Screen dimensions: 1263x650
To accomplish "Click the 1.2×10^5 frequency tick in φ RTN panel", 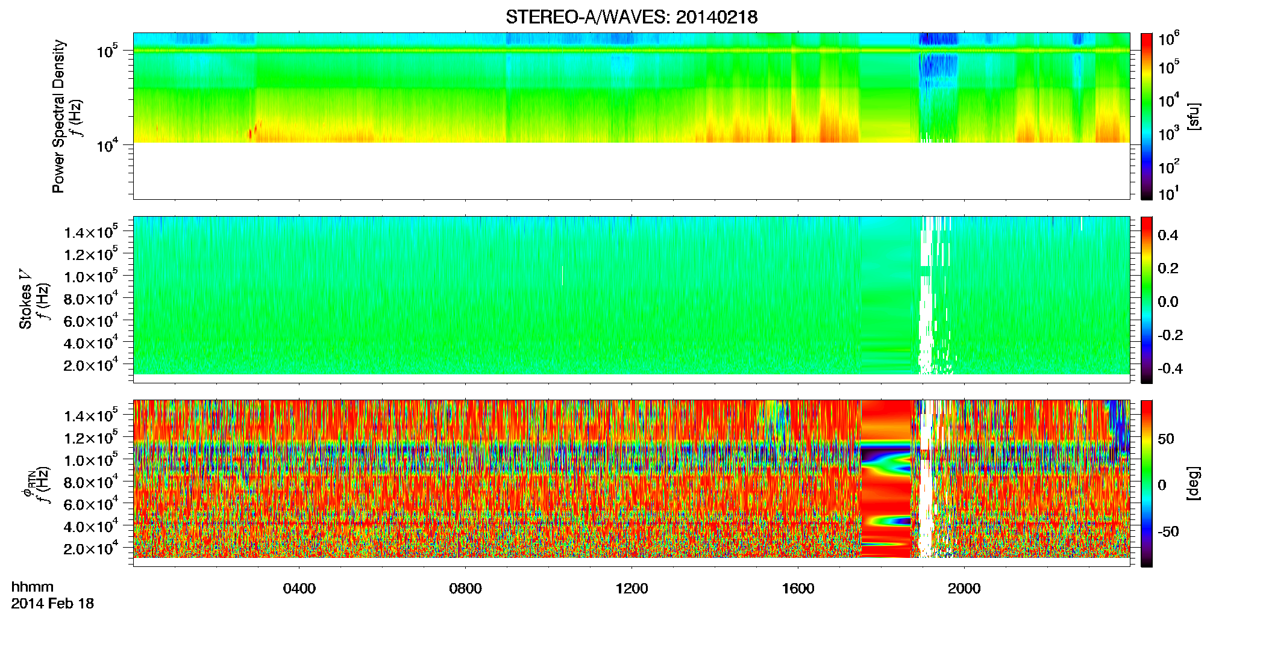I will 91,438.
